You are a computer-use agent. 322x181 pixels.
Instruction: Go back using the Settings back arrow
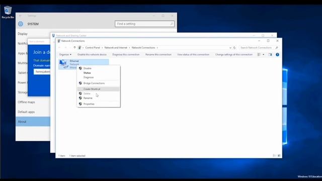point(20,16)
